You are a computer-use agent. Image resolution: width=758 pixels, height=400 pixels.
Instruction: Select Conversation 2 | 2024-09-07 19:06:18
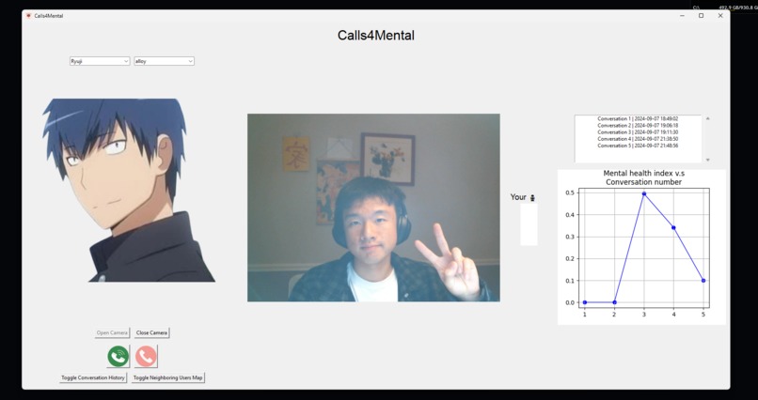[x=637, y=126]
